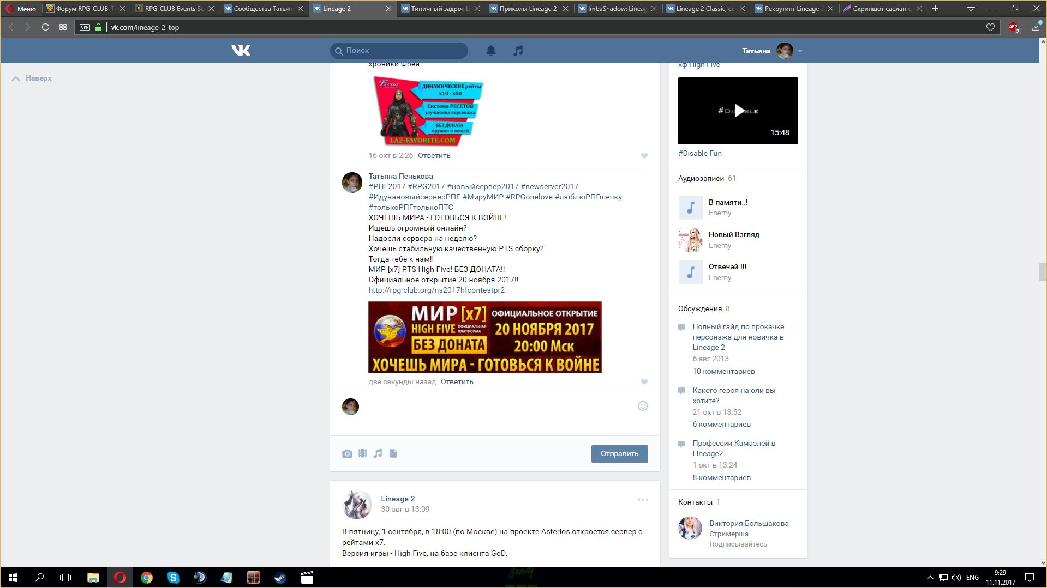Open Татьяна Пенькова's profile name link
This screenshot has height=588, width=1047.
pos(400,176)
